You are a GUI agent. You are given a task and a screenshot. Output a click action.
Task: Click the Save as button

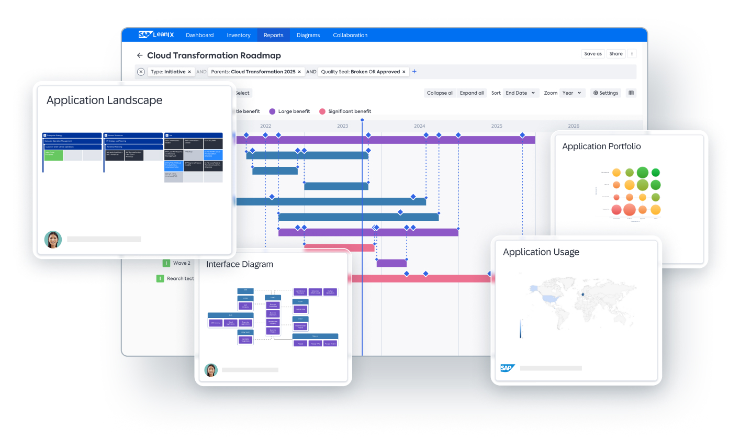(x=593, y=53)
